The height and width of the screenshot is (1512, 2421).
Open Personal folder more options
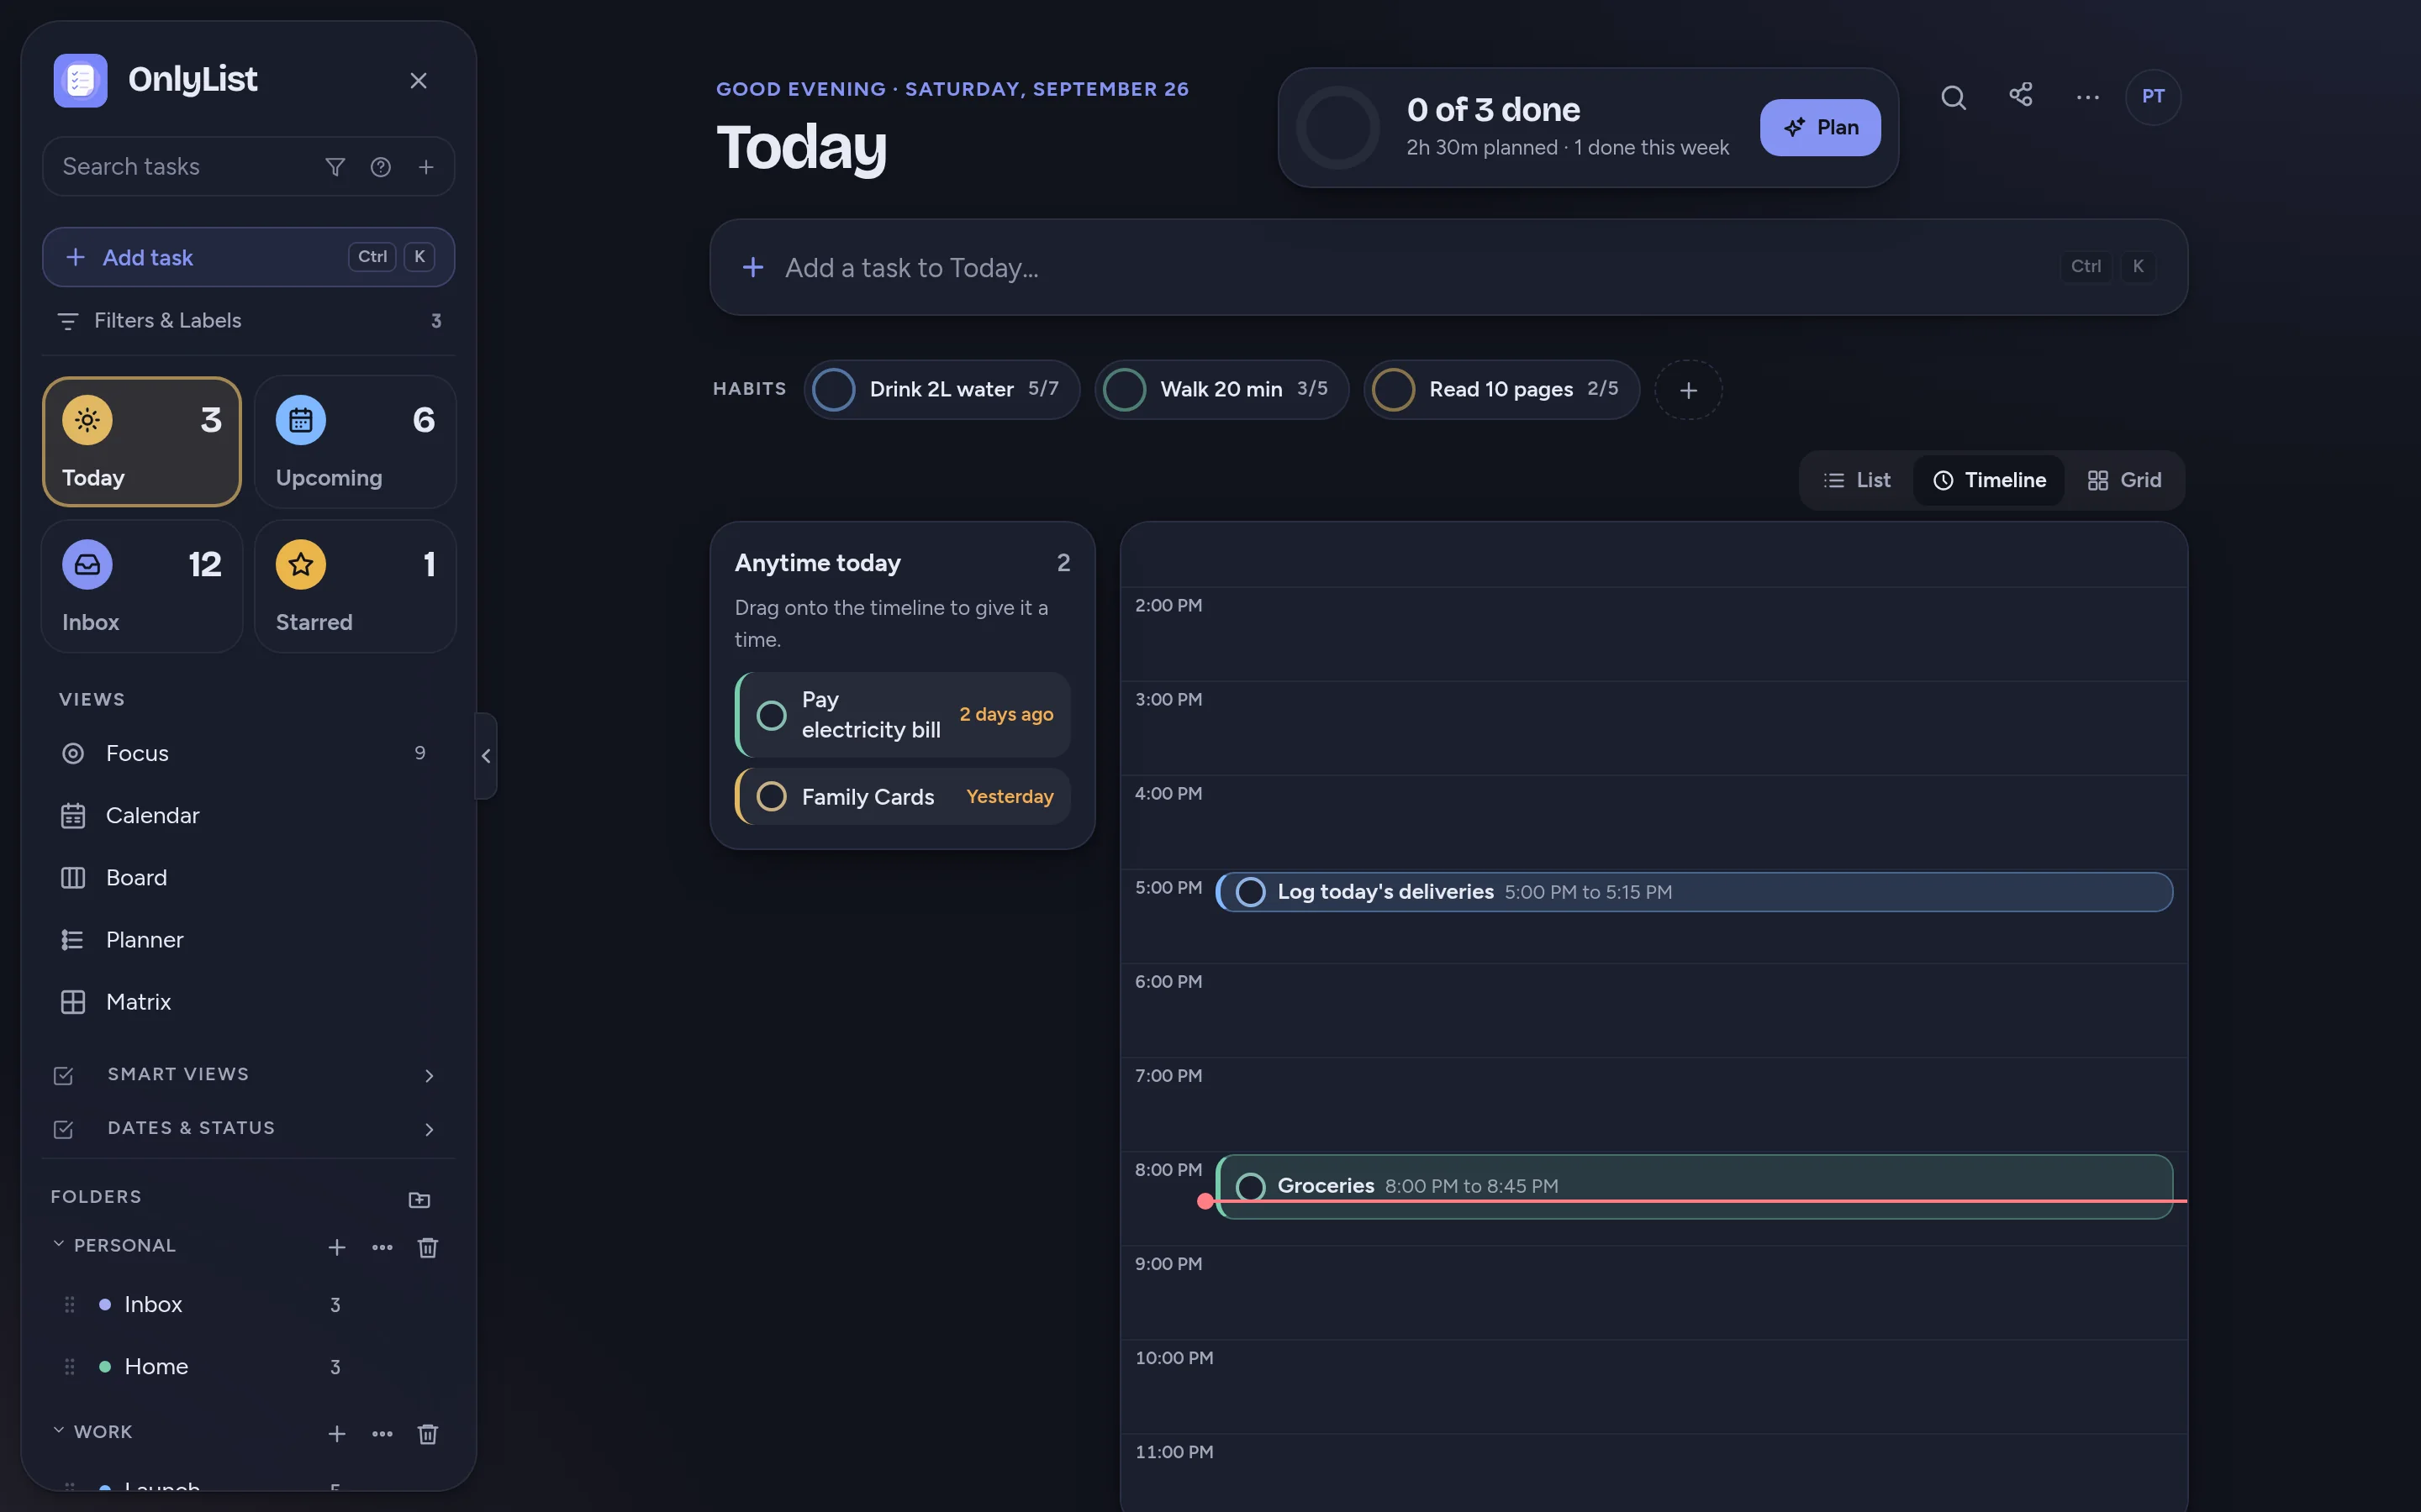[x=382, y=1247]
